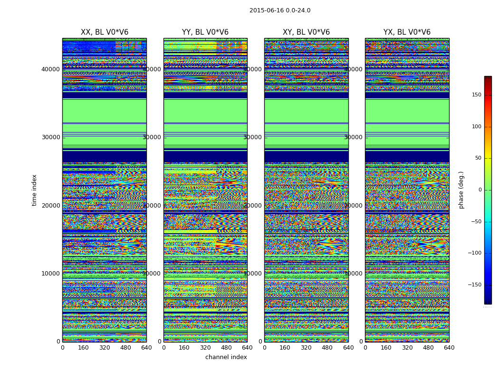499x380 pixels.
Task: Click the "XY, BL V0*V6" subplot title
Action: [x=306, y=32]
